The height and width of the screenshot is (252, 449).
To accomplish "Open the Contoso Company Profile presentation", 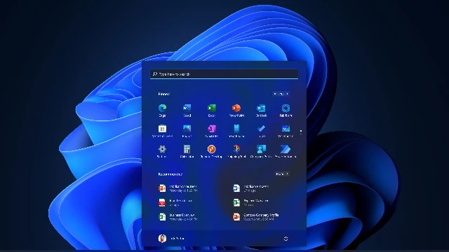I will pos(255,217).
